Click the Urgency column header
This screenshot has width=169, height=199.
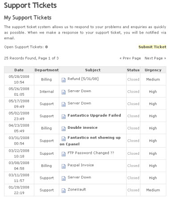tap(153, 70)
